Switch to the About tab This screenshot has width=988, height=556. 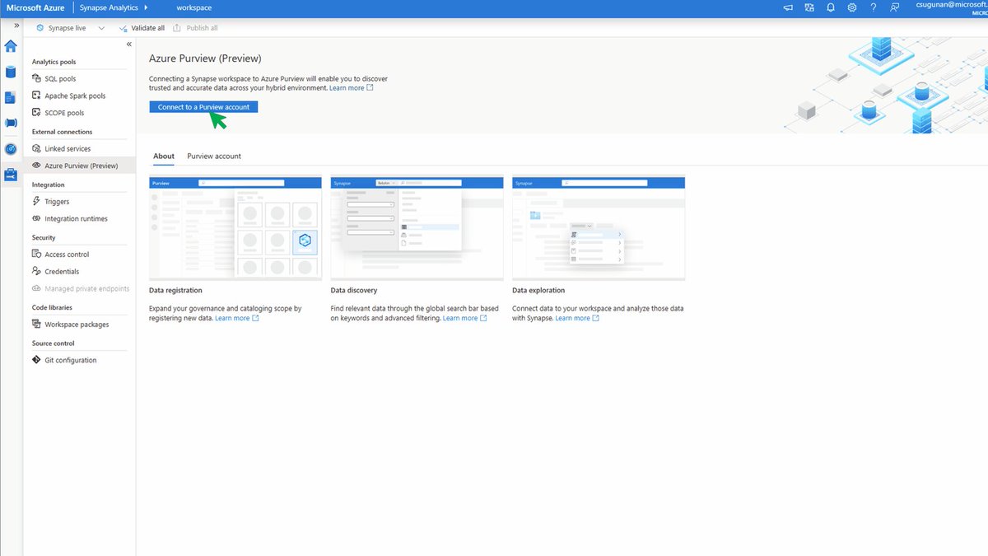click(164, 156)
